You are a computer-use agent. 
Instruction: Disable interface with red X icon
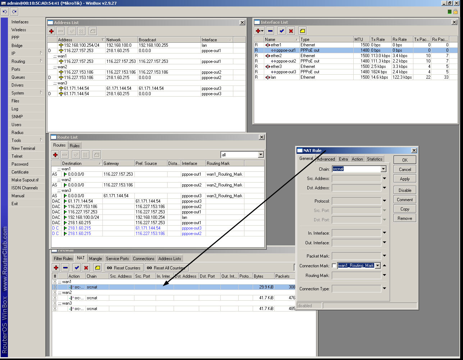291,31
